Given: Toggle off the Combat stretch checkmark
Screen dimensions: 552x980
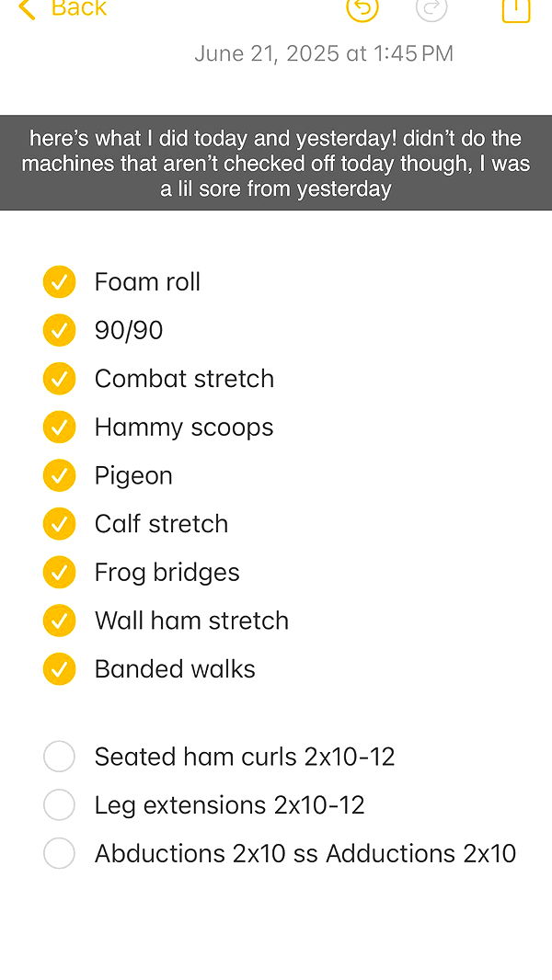Looking at the screenshot, I should [x=59, y=379].
